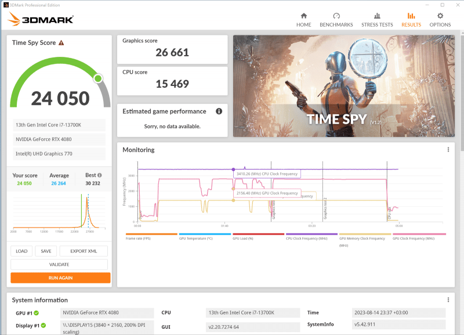Go to BENCHMARKS via gauge icon
This screenshot has width=464, height=335.
pos(336,20)
